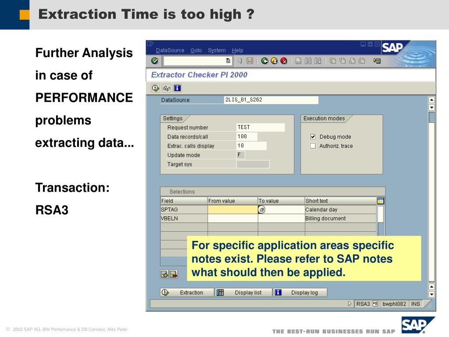
Task: Click the Extrac. calls display field
Action: (251, 146)
